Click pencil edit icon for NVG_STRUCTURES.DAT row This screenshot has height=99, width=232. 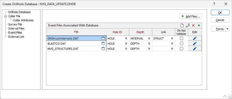click(195, 48)
